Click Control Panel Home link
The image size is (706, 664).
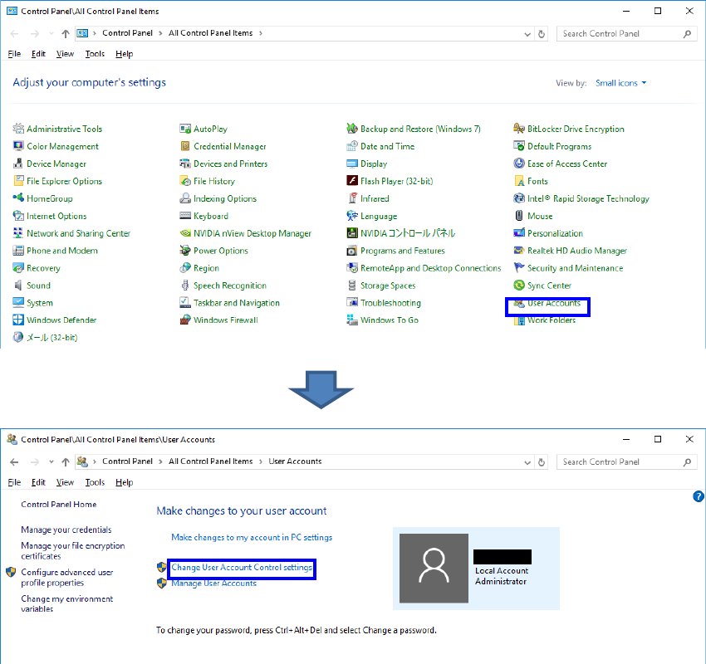58,505
